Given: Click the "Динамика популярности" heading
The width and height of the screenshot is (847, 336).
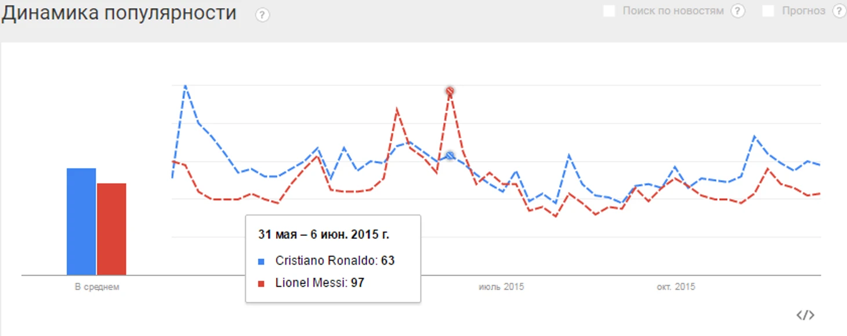Looking at the screenshot, I should (119, 13).
